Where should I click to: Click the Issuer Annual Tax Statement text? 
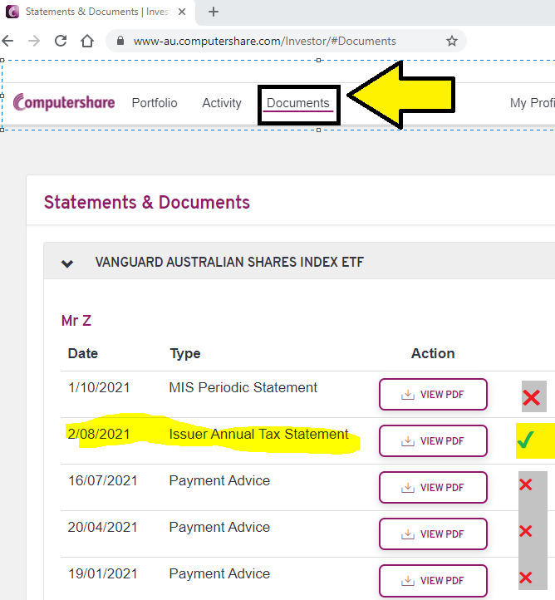[259, 435]
